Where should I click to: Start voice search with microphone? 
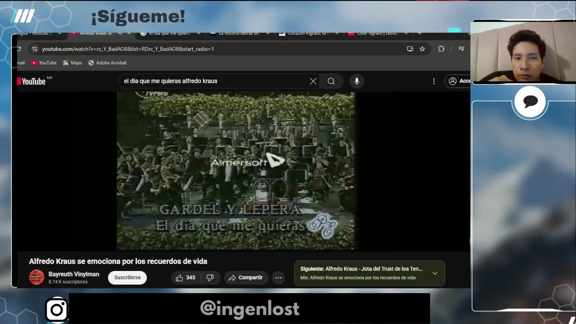(357, 81)
